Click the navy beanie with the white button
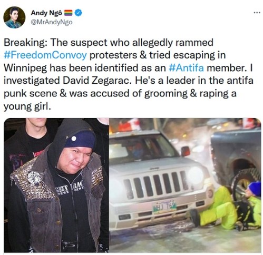Image resolution: width=263 pixels, height=255 pixels. tap(80, 139)
